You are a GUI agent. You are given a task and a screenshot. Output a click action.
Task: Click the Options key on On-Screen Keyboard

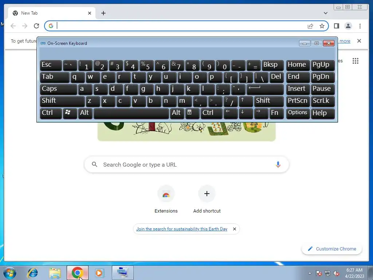(x=298, y=113)
